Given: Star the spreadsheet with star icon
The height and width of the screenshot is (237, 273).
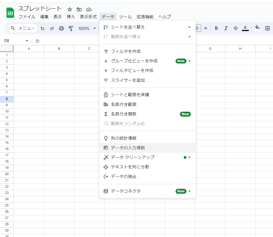Looking at the screenshot, I should 70,9.
